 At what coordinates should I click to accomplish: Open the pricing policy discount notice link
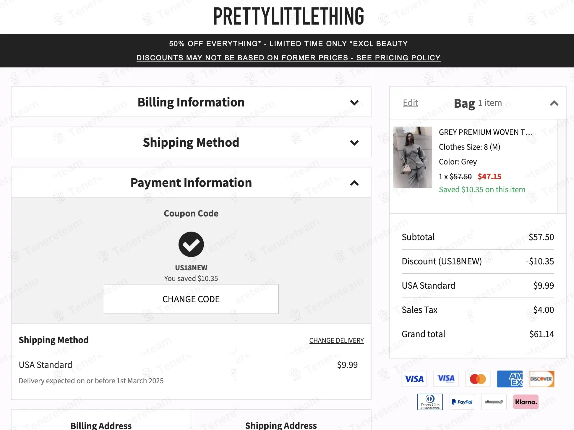click(288, 58)
